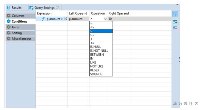The height and width of the screenshot is (110, 201).
Task: Select the p.amount > 10 expression cell
Action: pyautogui.click(x=52, y=19)
